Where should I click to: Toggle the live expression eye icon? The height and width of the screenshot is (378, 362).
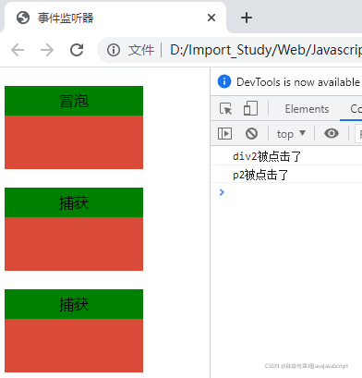[332, 133]
